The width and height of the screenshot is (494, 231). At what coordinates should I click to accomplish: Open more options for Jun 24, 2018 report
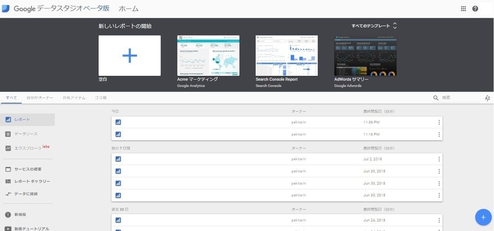[x=439, y=220]
